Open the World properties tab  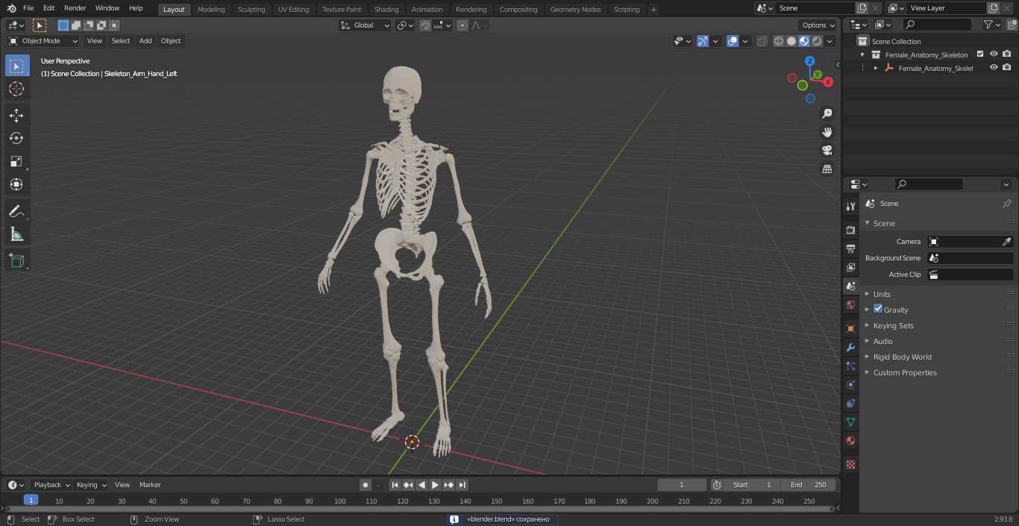[850, 304]
